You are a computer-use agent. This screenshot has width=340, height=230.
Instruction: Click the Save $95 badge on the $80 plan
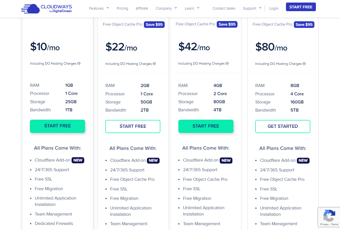click(x=304, y=25)
